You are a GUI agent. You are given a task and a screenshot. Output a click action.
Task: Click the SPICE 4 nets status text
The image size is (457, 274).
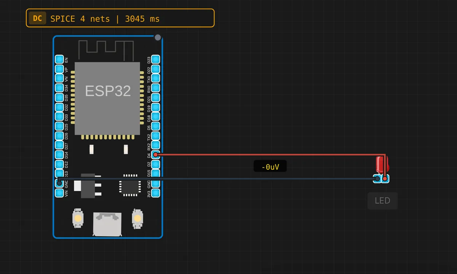coord(80,19)
